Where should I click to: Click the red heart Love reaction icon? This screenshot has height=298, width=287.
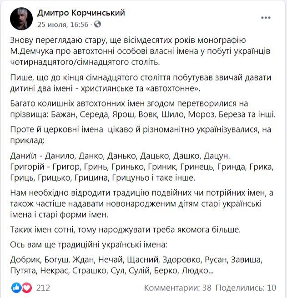tap(27, 288)
